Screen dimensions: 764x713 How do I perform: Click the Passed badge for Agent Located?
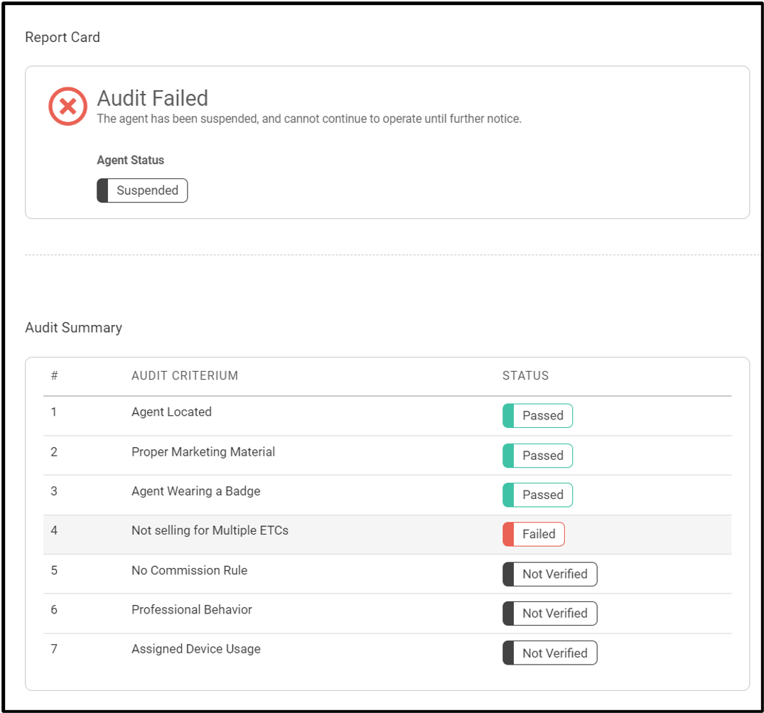point(537,416)
